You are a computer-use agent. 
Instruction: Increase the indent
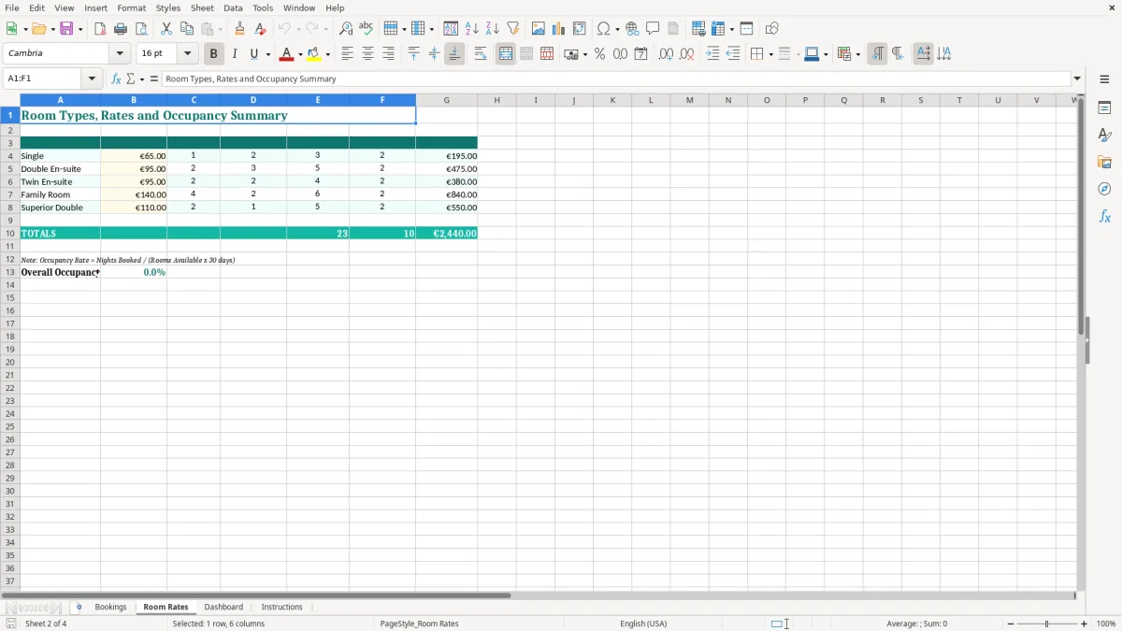(x=712, y=54)
